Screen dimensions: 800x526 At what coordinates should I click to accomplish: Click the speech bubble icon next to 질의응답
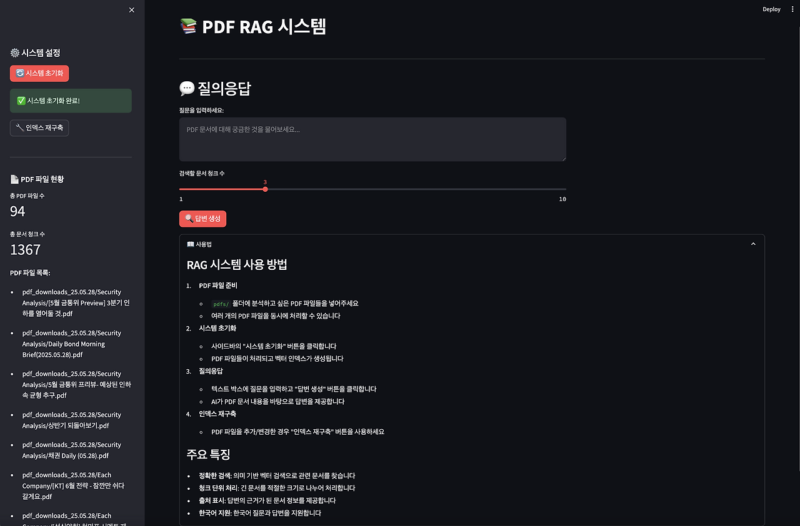(186, 88)
